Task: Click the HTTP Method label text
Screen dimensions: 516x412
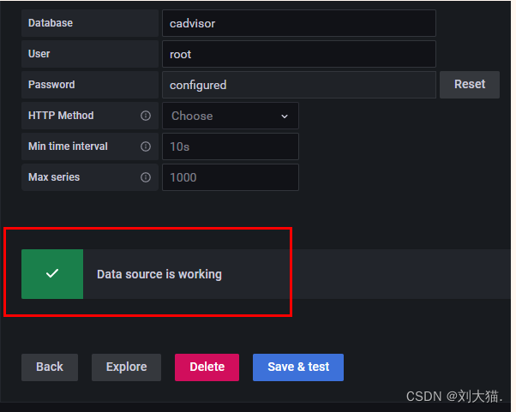Action: [x=61, y=116]
